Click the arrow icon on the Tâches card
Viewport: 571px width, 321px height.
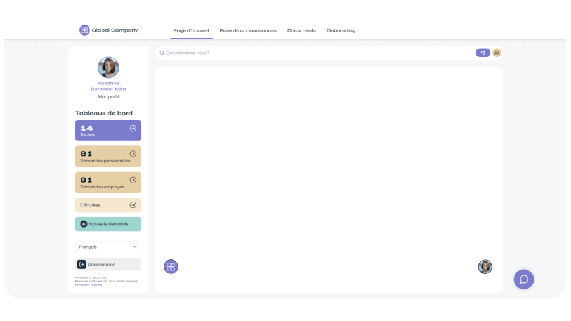click(x=133, y=128)
